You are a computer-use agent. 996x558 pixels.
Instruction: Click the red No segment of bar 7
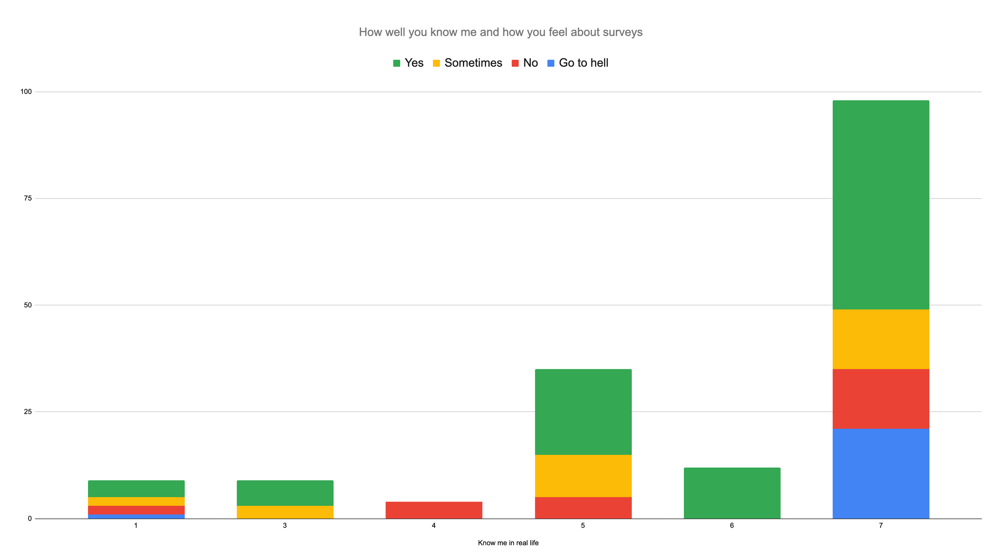click(x=881, y=399)
